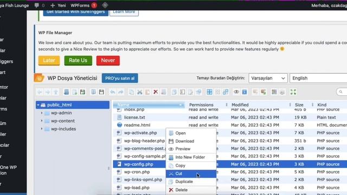
Task: Click the red Never button
Action: click(108, 60)
